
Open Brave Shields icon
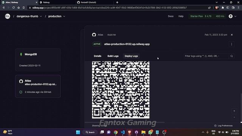(217, 8)
